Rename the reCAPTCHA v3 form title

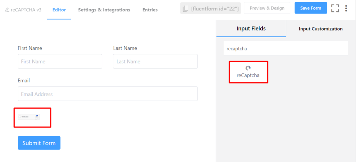(26, 10)
